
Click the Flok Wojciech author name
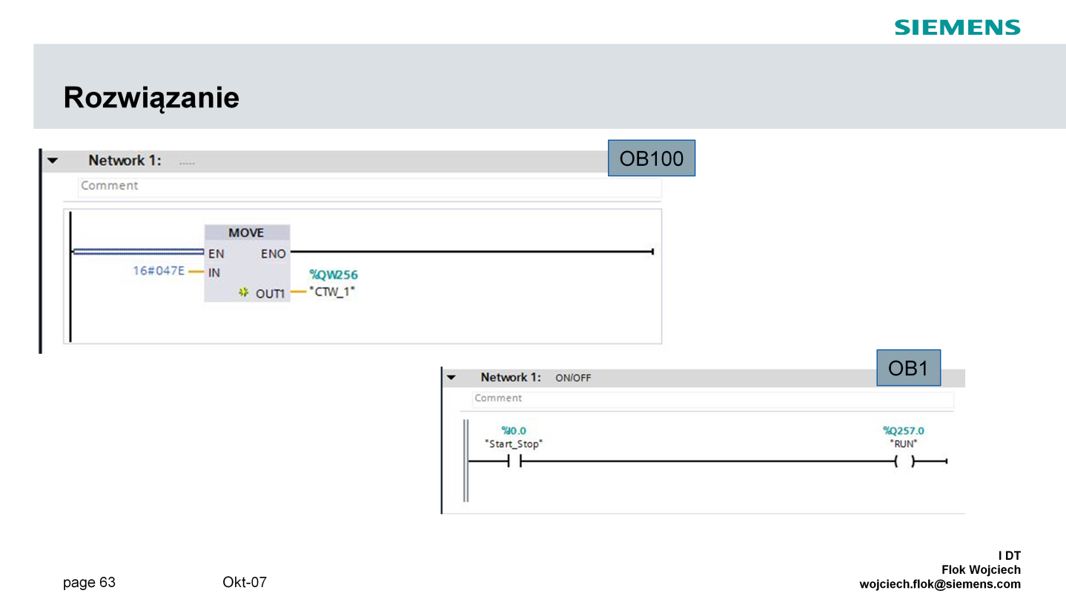click(x=981, y=570)
